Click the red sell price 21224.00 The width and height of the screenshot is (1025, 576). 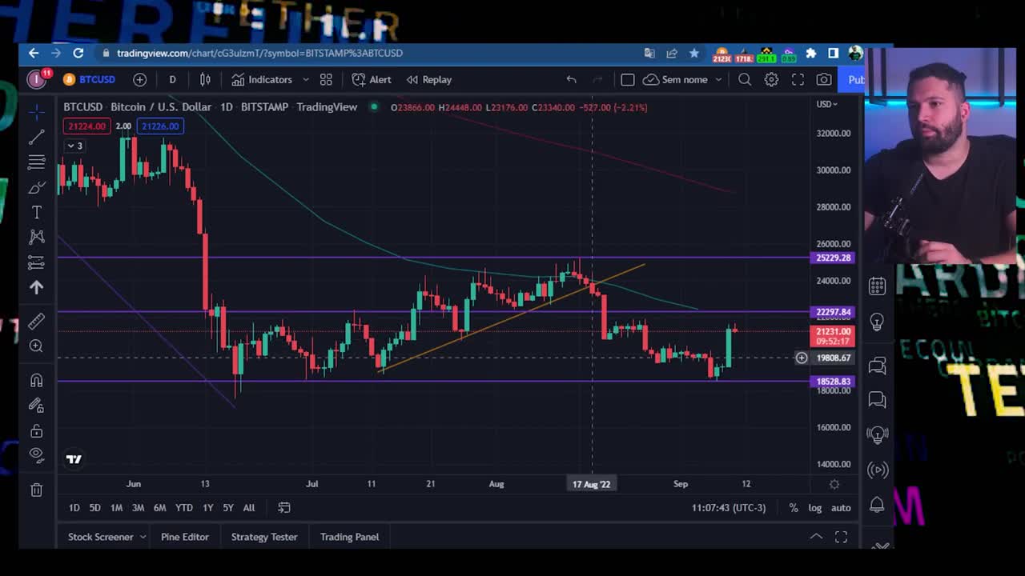point(86,126)
